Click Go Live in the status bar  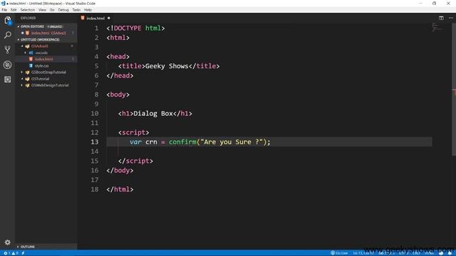339,253
